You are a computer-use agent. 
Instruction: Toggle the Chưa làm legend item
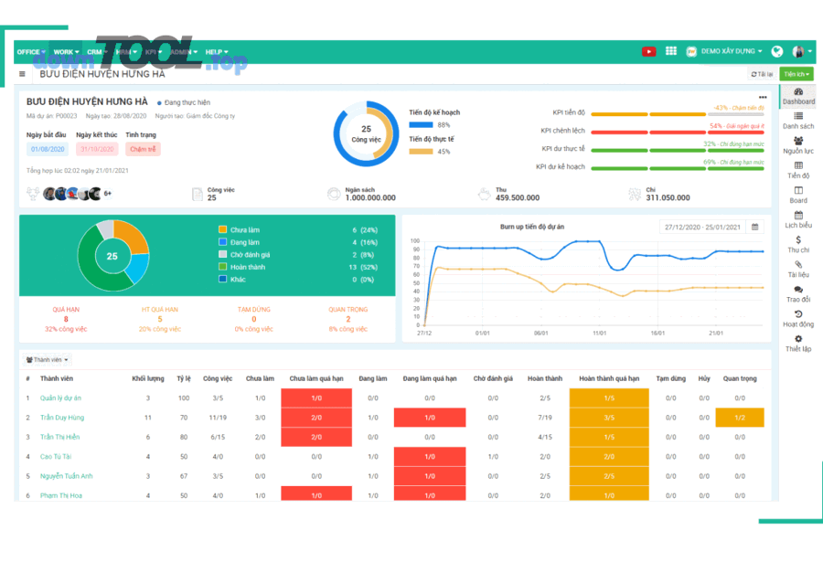245,229
